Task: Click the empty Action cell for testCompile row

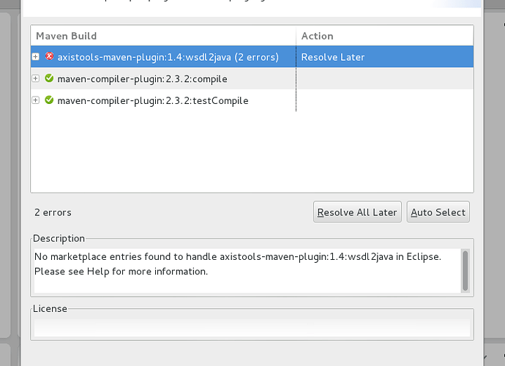Action: 384,100
